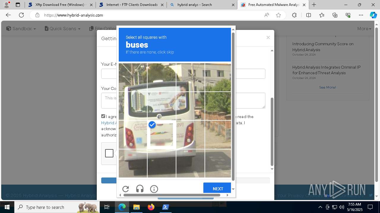
Task: Select the bus tile with '891' number
Action: pos(190,135)
